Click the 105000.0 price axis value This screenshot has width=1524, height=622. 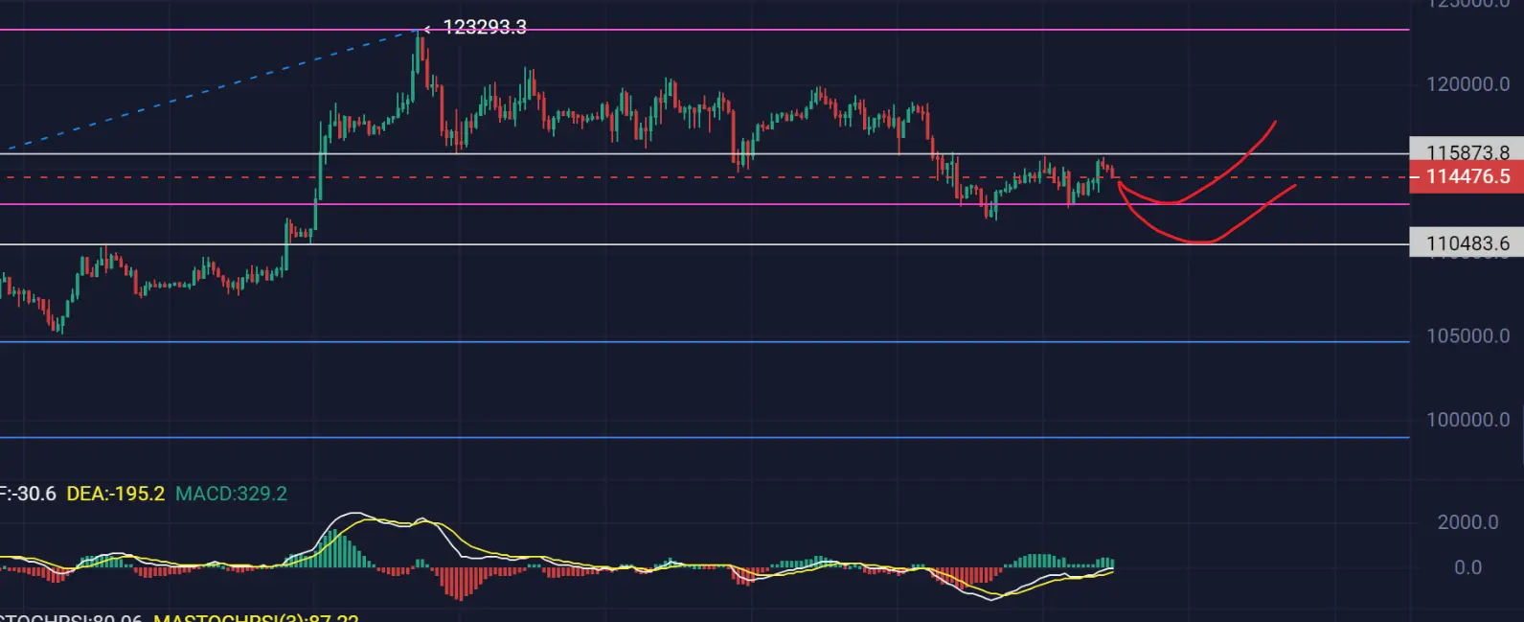tap(1467, 335)
